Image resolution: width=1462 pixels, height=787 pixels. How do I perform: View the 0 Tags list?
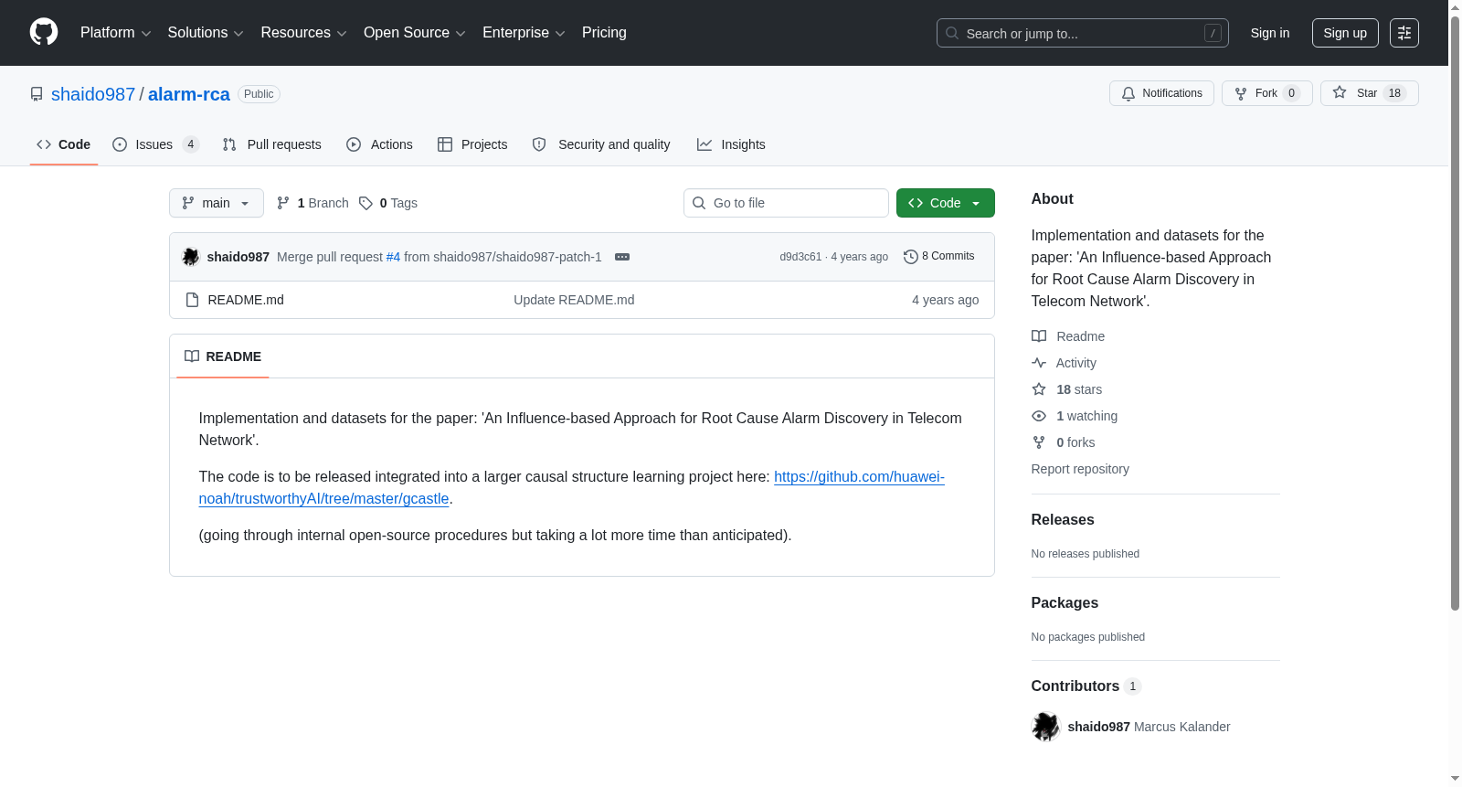[x=388, y=203]
